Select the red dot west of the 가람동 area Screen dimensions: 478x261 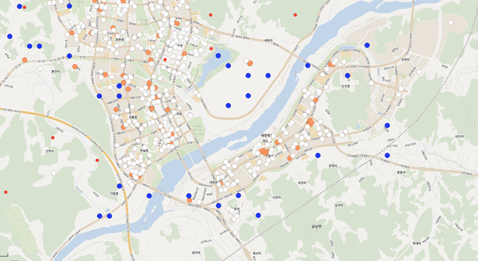coord(97,160)
